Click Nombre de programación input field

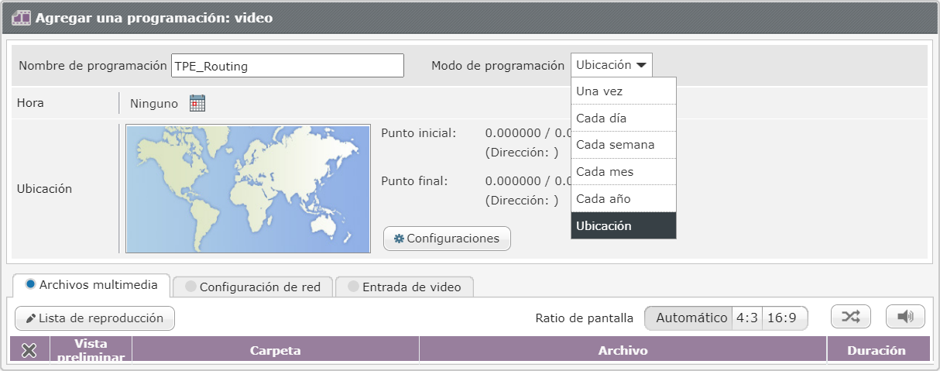coord(287,66)
